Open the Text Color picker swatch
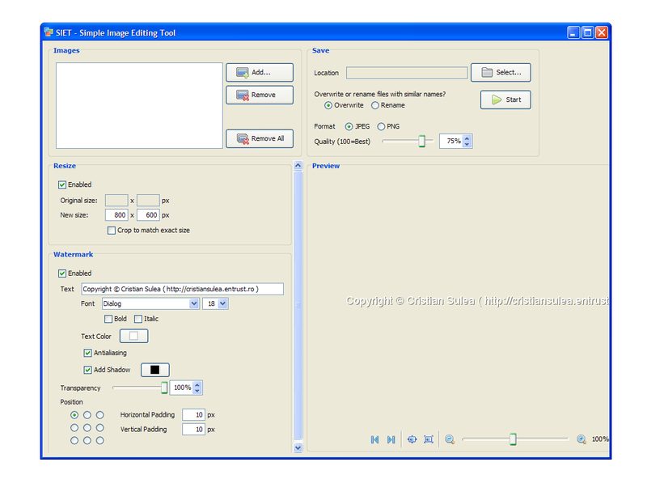Viewport: 647px width, 496px height. pos(133,336)
